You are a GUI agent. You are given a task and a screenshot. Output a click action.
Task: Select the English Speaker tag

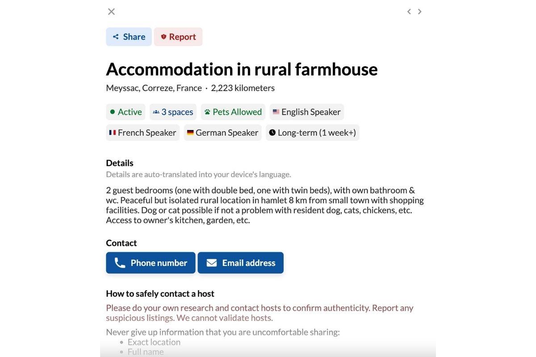pyautogui.click(x=307, y=112)
